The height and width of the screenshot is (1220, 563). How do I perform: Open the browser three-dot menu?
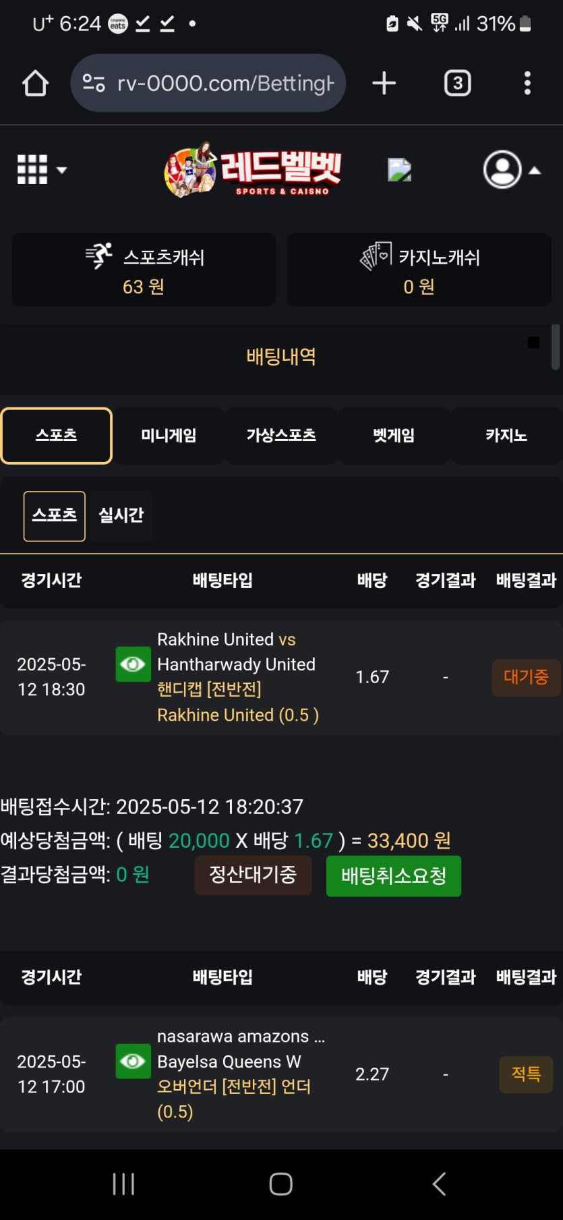pyautogui.click(x=527, y=83)
